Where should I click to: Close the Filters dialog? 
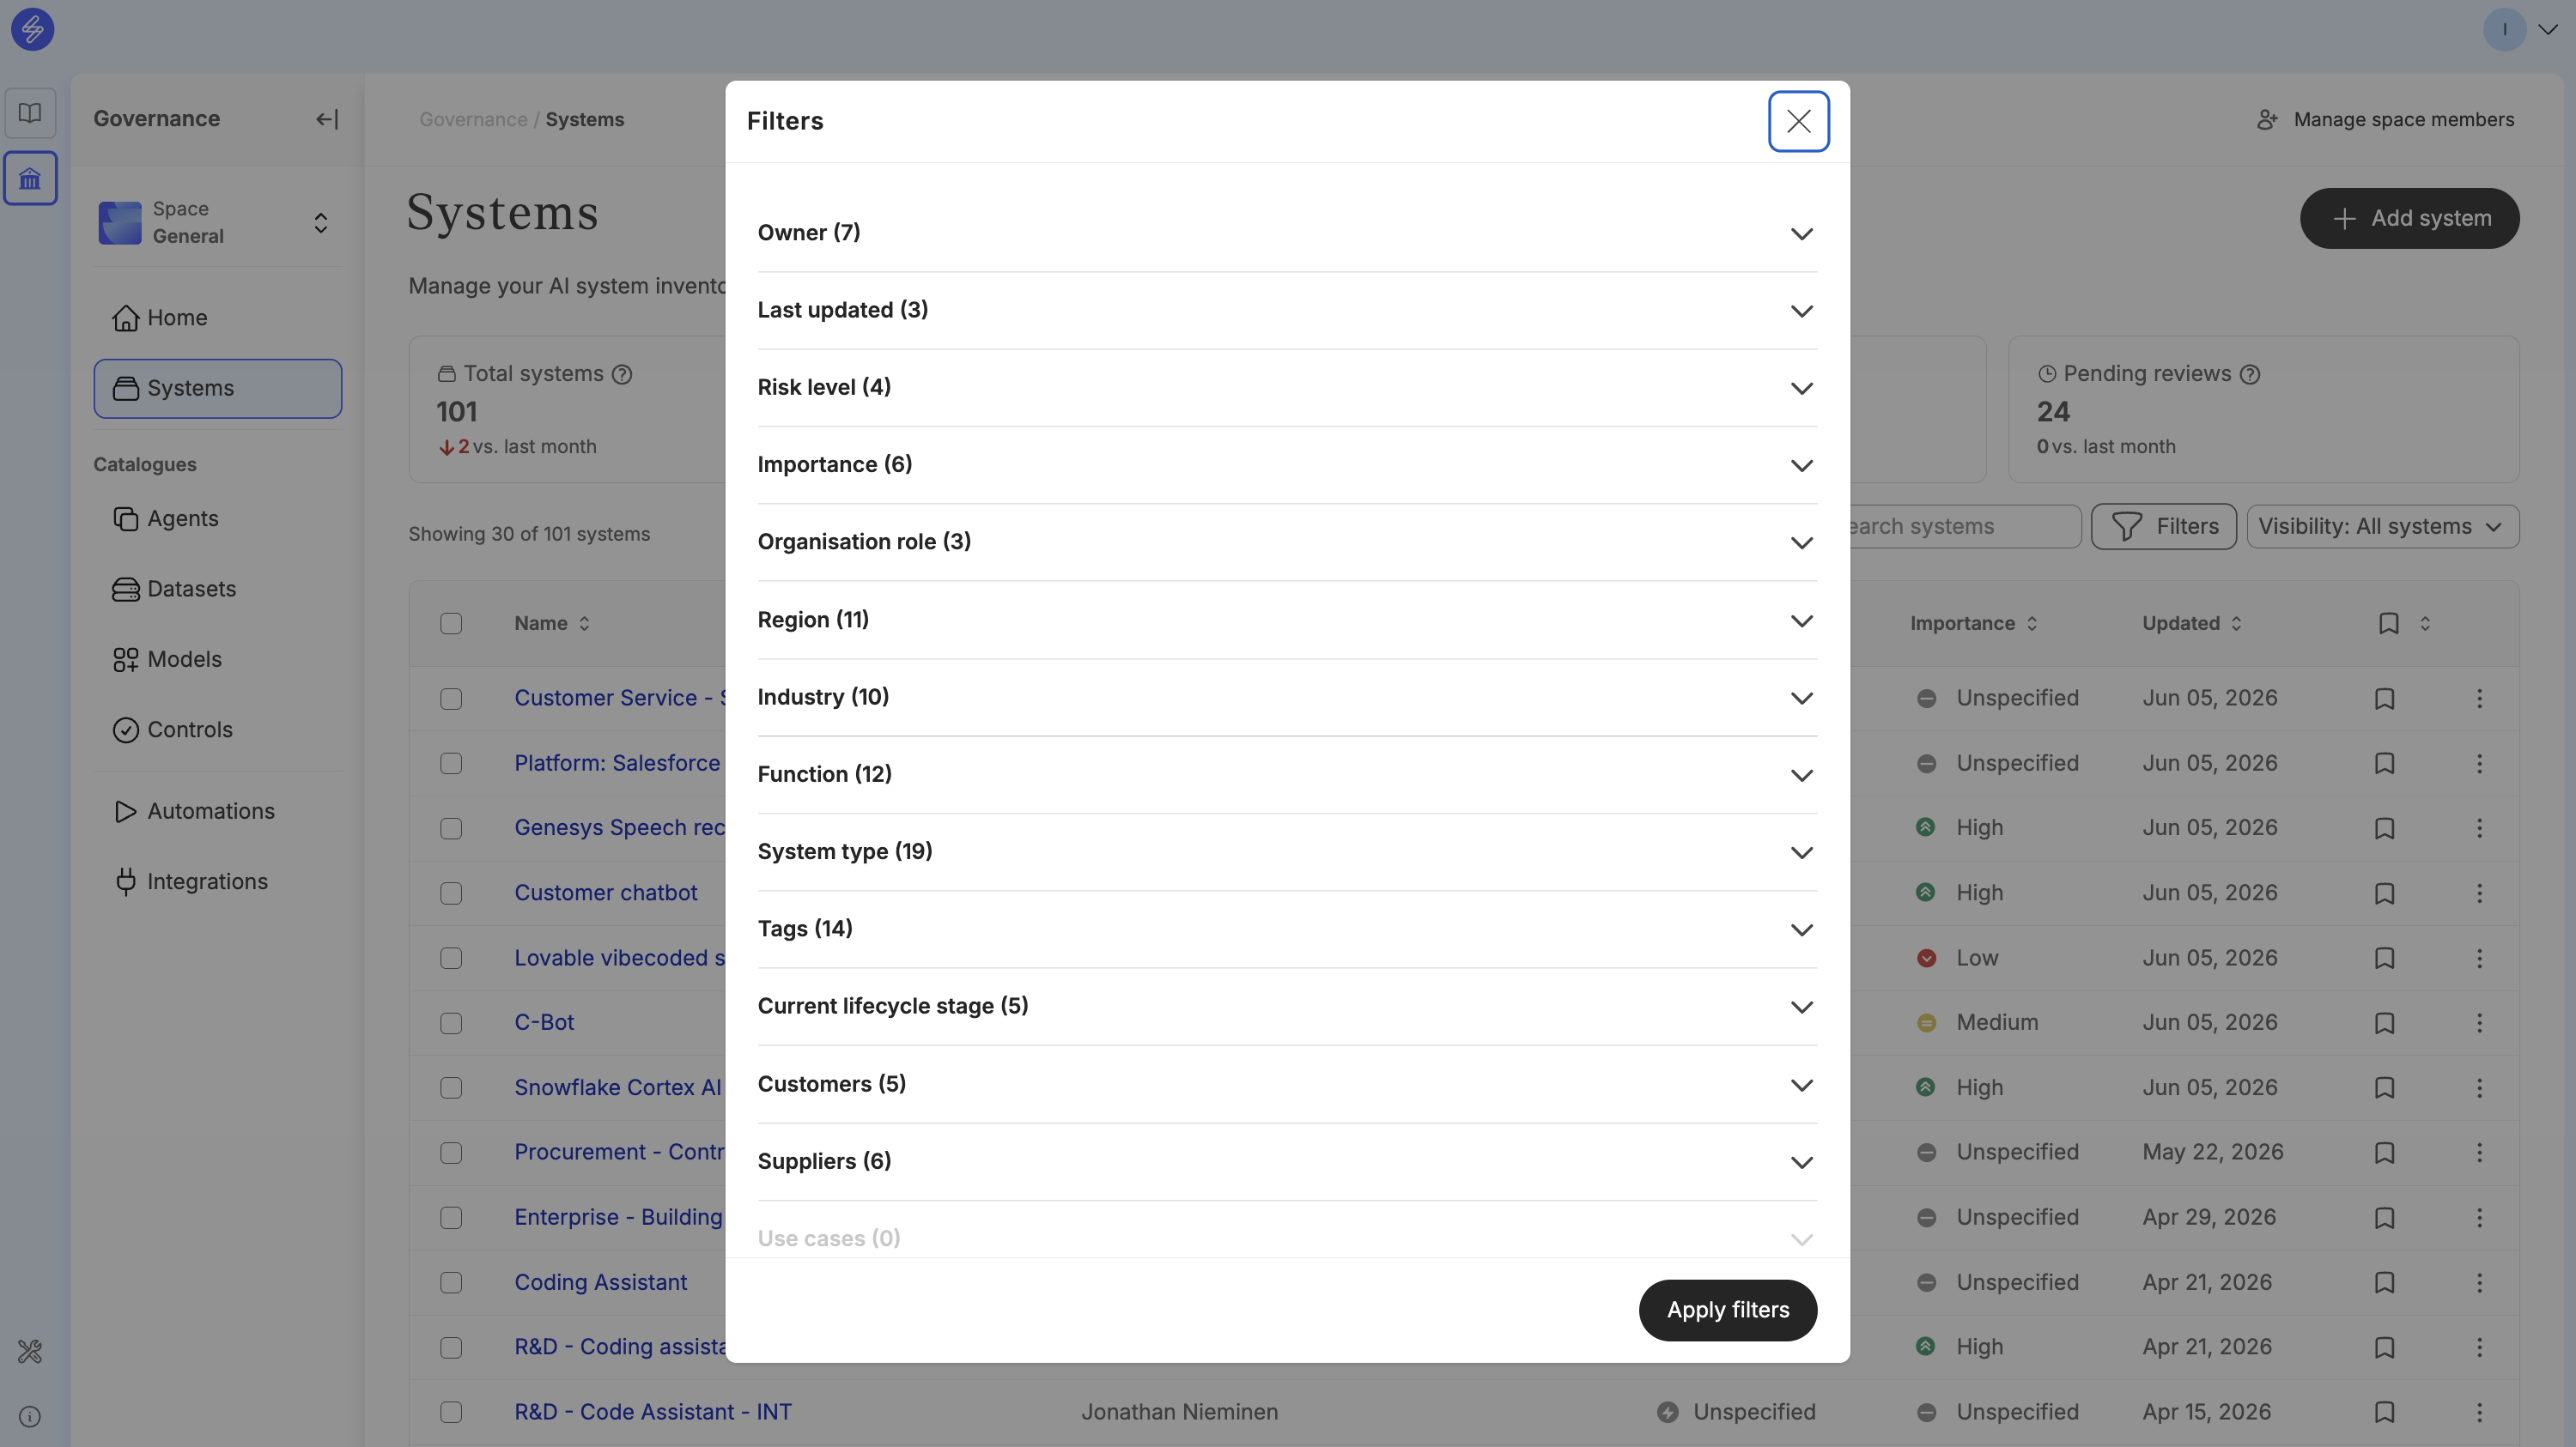[1798, 121]
